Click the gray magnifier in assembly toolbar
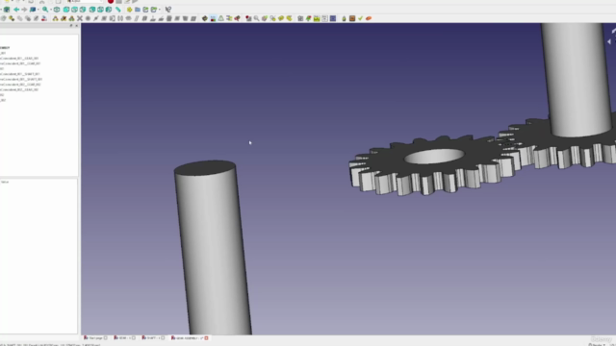Viewport: 616px width, 346px height. 257,18
